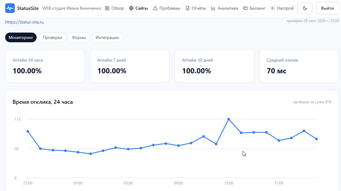The height and width of the screenshot is (191, 341).
Task: Toggle dark mode with the moon button
Action: tap(305, 8)
